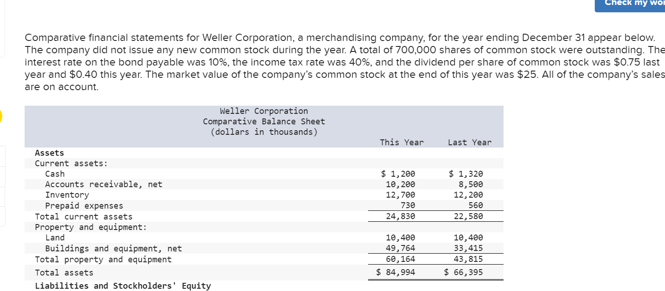This screenshot has width=665, height=291.
Task: Click the This Year column header
Action: 401,142
